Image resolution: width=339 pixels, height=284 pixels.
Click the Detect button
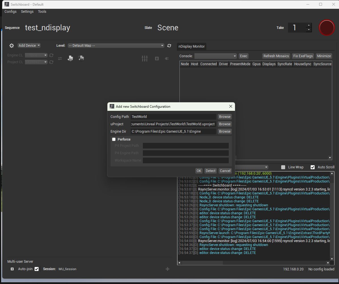point(211,171)
